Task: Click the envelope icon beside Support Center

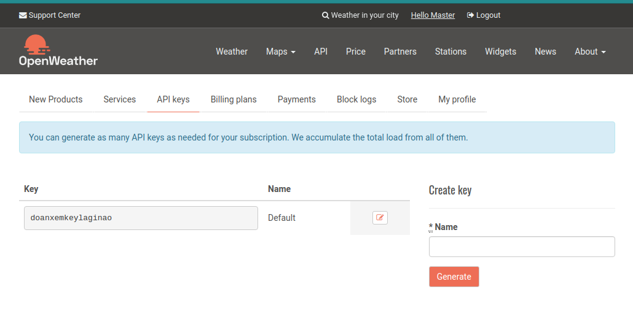Action: [x=23, y=15]
